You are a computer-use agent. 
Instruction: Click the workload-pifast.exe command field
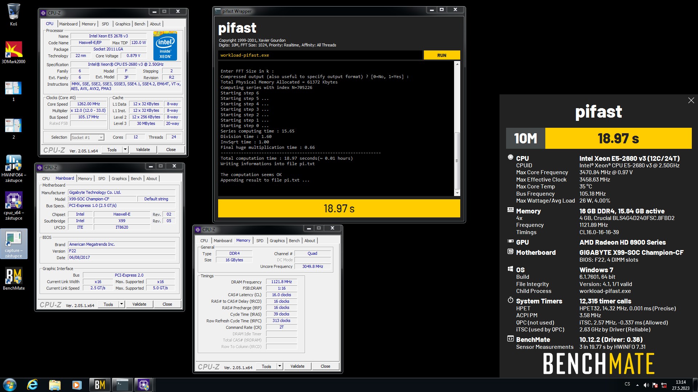[x=320, y=55]
